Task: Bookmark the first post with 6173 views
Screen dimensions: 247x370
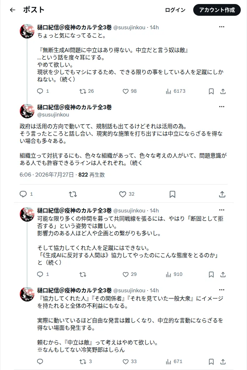Action: (211, 91)
